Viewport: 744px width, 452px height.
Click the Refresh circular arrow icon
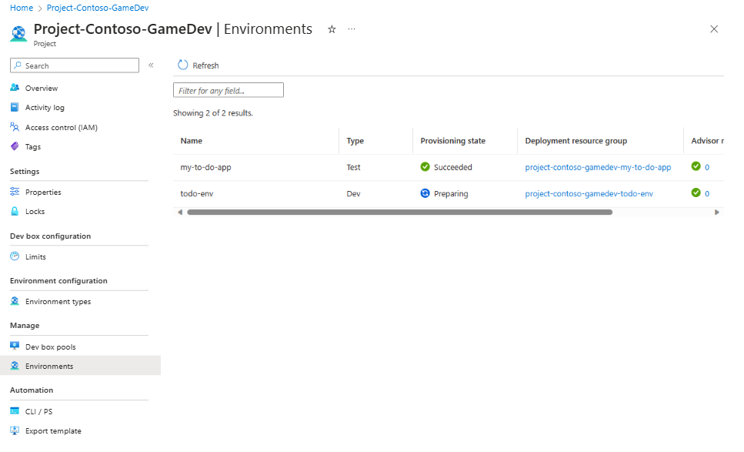point(182,65)
